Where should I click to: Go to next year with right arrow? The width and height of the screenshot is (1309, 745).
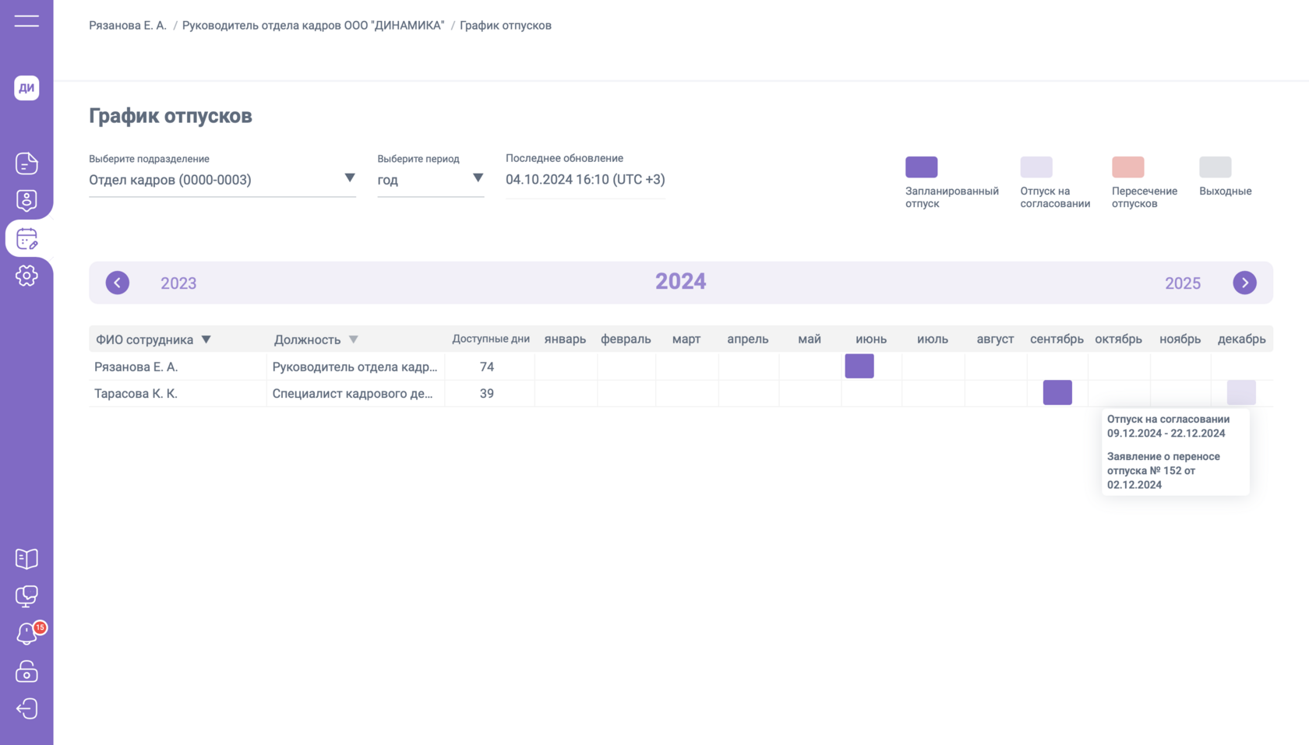[1244, 283]
